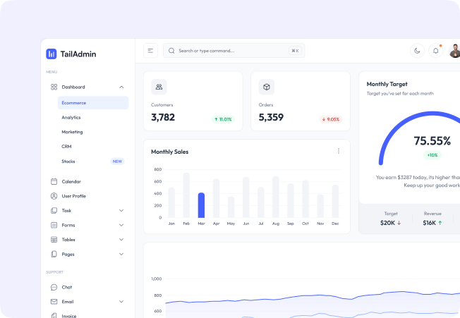Screen dimensions: 460x318
Task: Open the user avatar profile menu
Action: point(454,51)
